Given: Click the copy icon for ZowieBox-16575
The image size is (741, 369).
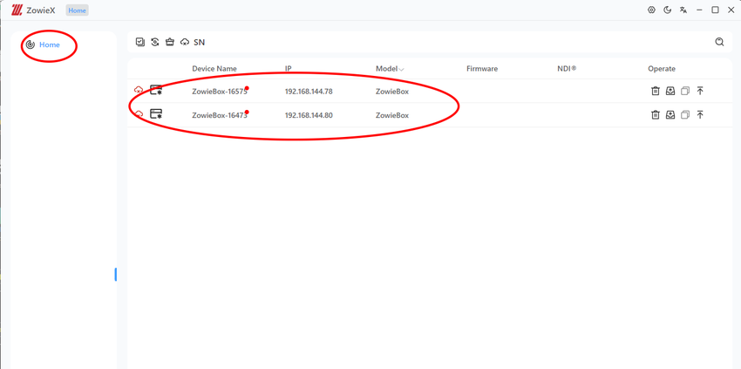Looking at the screenshot, I should [x=685, y=91].
